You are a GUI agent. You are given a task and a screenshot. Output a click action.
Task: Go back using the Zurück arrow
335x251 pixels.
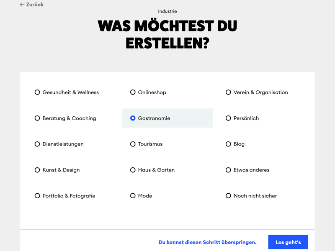pos(22,5)
